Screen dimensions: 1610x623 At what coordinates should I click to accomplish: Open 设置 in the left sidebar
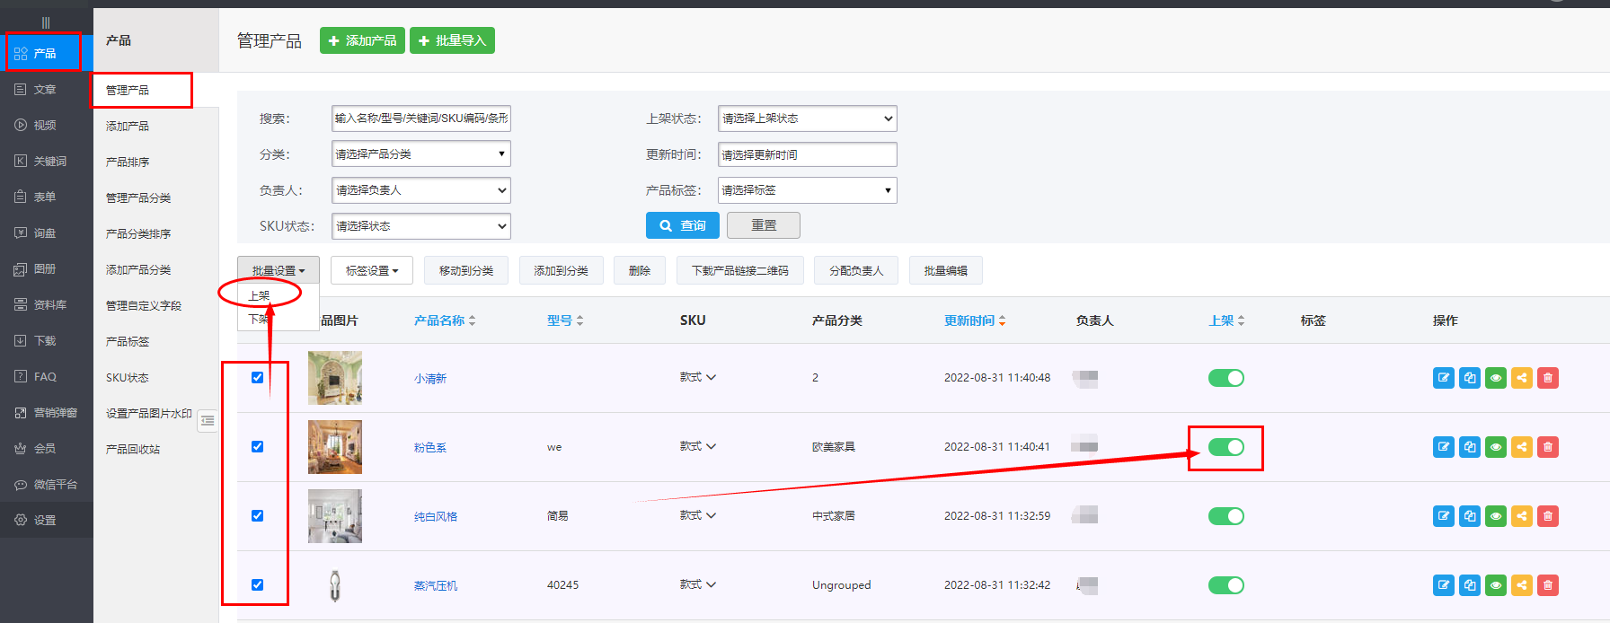tap(47, 520)
